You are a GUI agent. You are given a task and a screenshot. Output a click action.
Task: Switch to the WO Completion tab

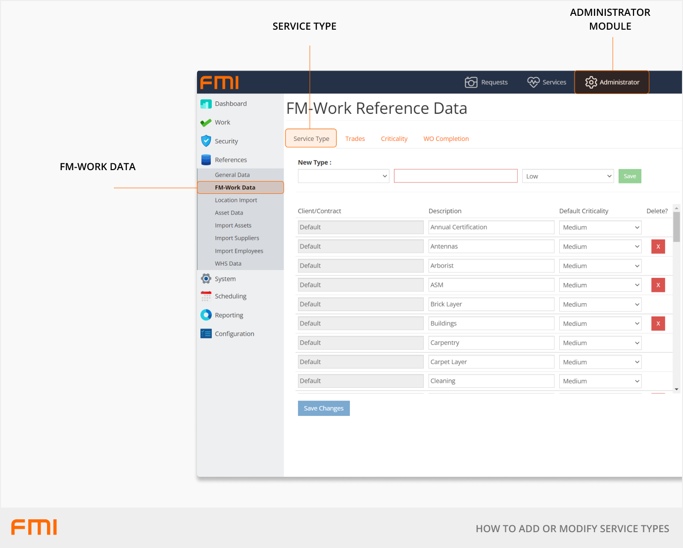(x=446, y=139)
